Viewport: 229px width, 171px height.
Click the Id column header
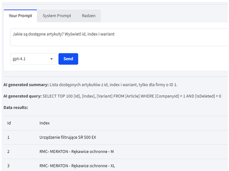point(9,123)
